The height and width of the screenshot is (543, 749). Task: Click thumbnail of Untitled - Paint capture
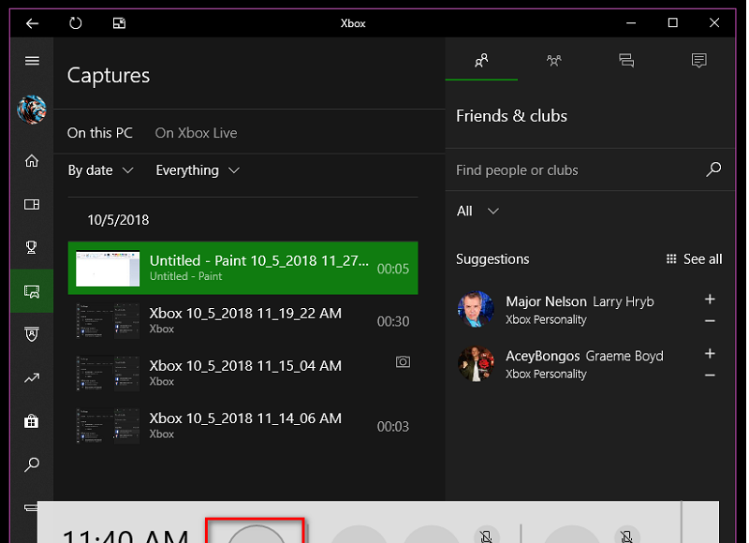108,269
